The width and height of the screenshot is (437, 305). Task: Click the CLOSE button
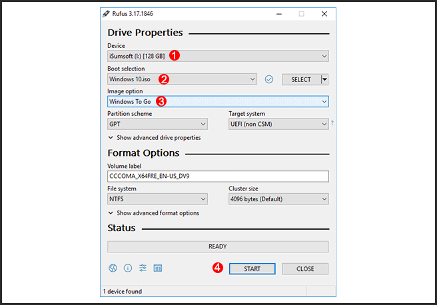pos(305,269)
